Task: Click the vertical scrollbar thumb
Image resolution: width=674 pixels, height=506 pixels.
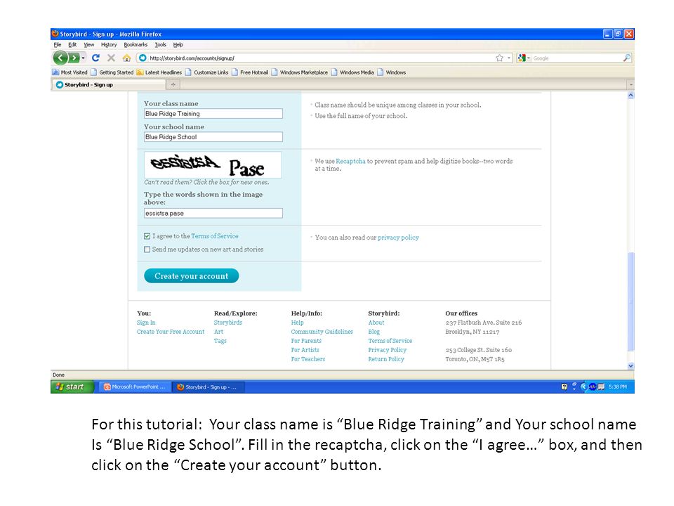Action: click(x=630, y=302)
